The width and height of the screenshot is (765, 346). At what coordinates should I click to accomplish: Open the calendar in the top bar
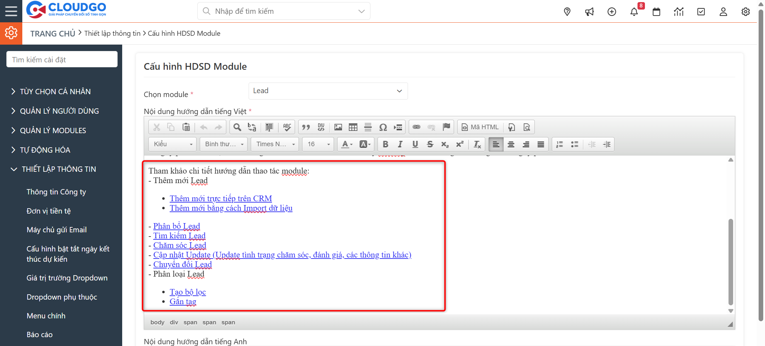(x=656, y=11)
